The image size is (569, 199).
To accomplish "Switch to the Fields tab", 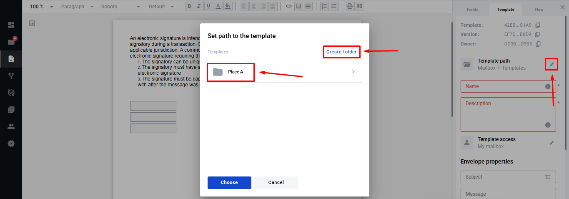I will point(472,9).
